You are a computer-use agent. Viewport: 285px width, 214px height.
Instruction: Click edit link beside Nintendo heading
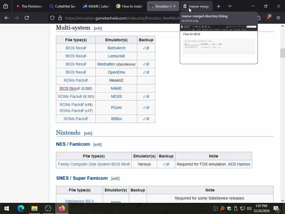(88, 133)
